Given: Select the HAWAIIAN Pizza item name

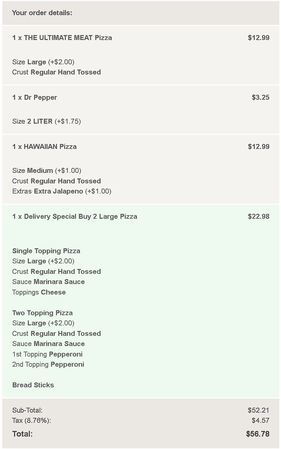Looking at the screenshot, I should tap(44, 147).
